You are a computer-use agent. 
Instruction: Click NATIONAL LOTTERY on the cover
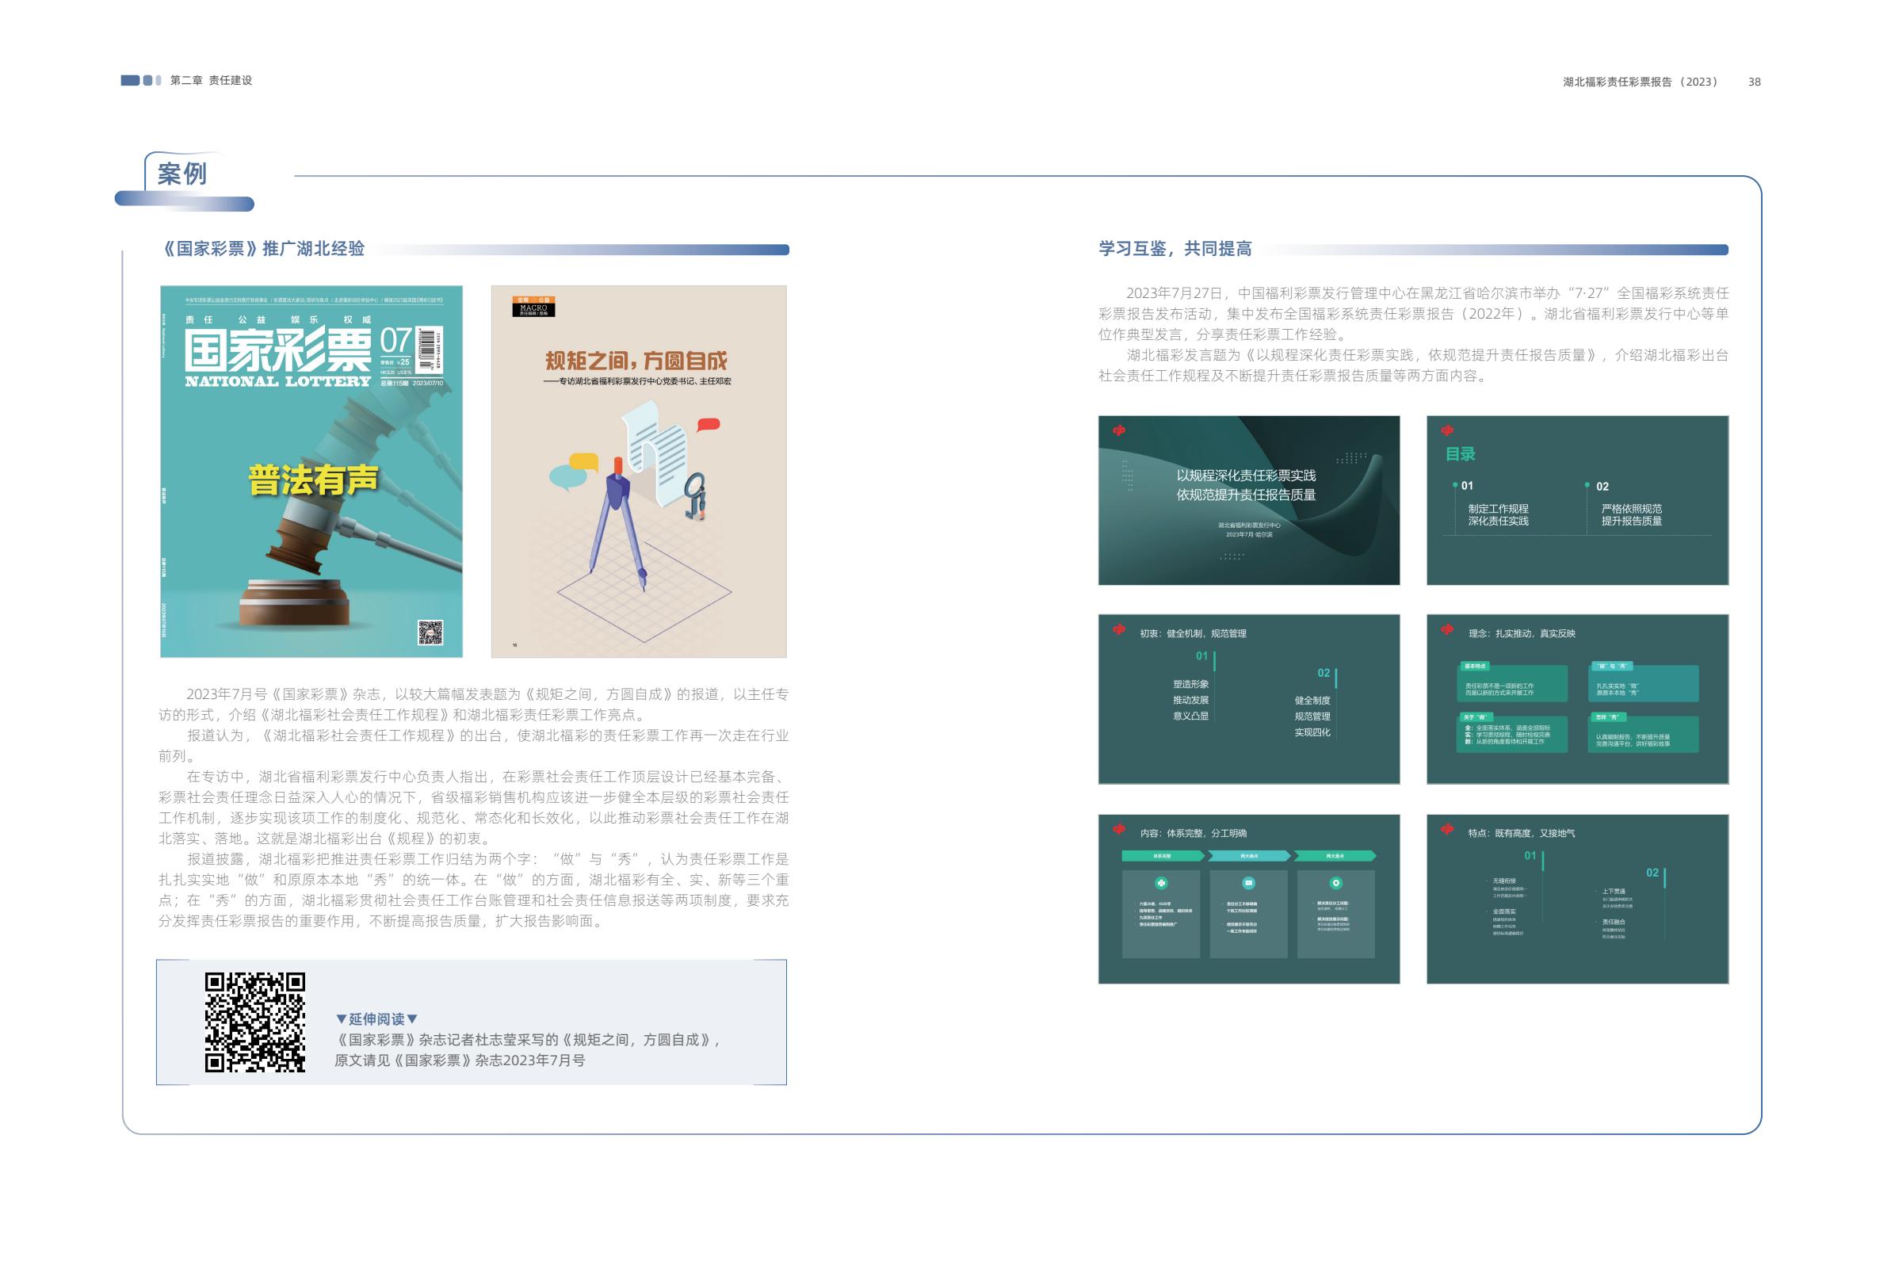point(277,381)
